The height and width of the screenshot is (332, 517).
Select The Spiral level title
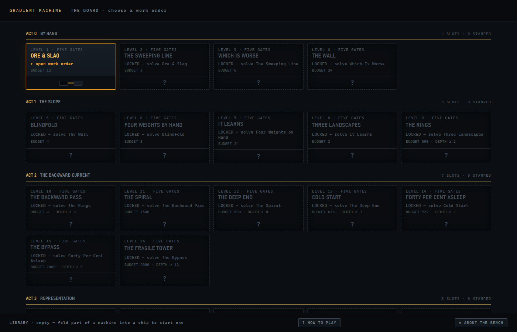pyautogui.click(x=138, y=197)
